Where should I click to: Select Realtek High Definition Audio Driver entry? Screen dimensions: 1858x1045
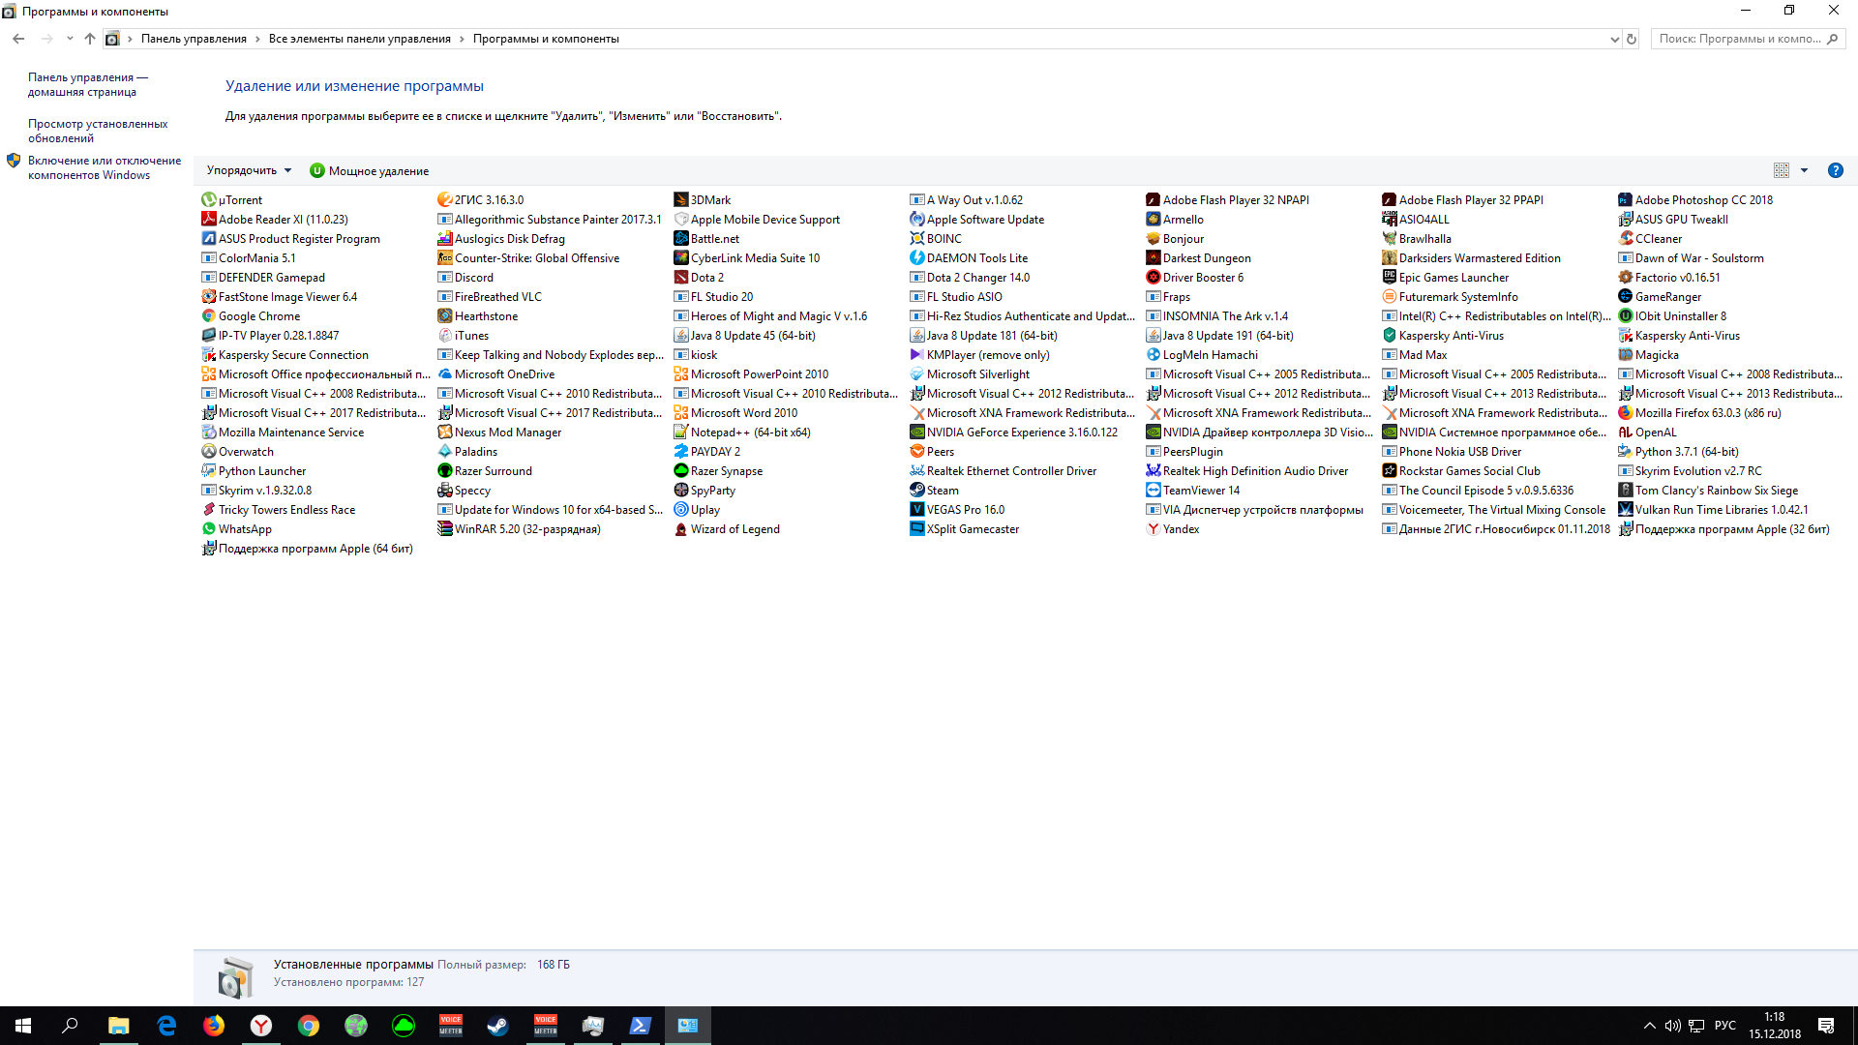[1246, 471]
